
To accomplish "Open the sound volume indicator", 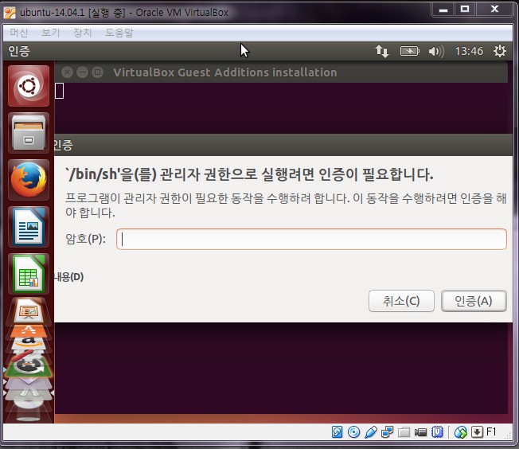I will tap(435, 51).
